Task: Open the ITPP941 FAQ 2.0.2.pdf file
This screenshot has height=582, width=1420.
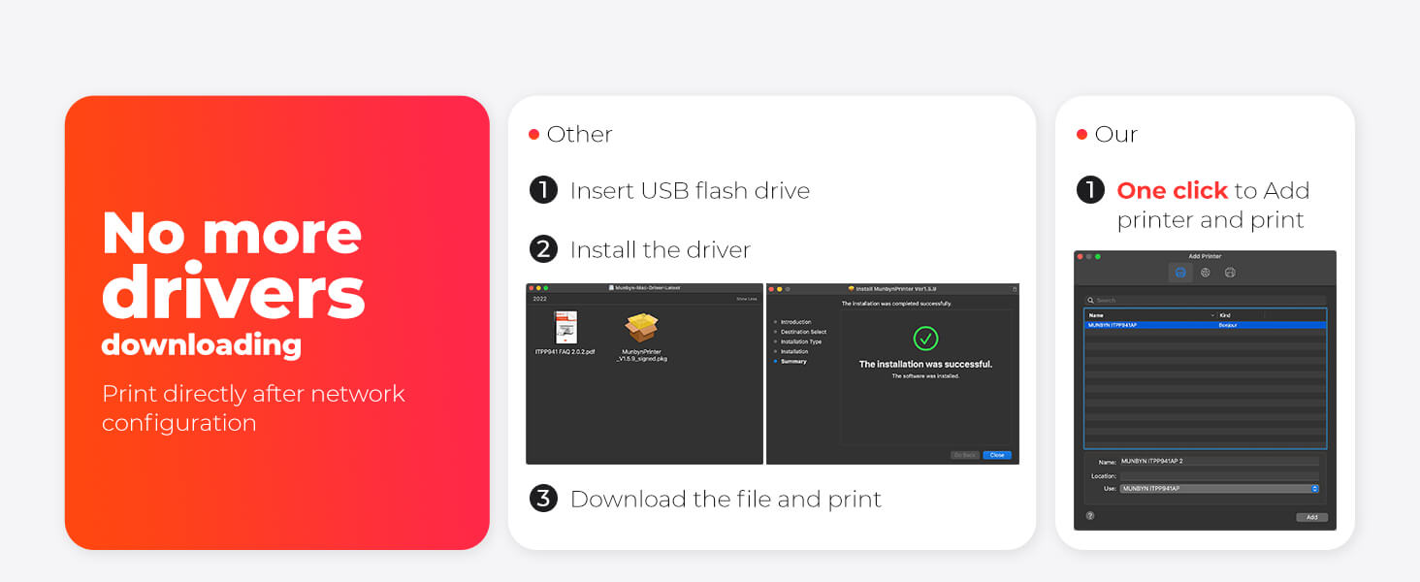Action: pyautogui.click(x=565, y=328)
